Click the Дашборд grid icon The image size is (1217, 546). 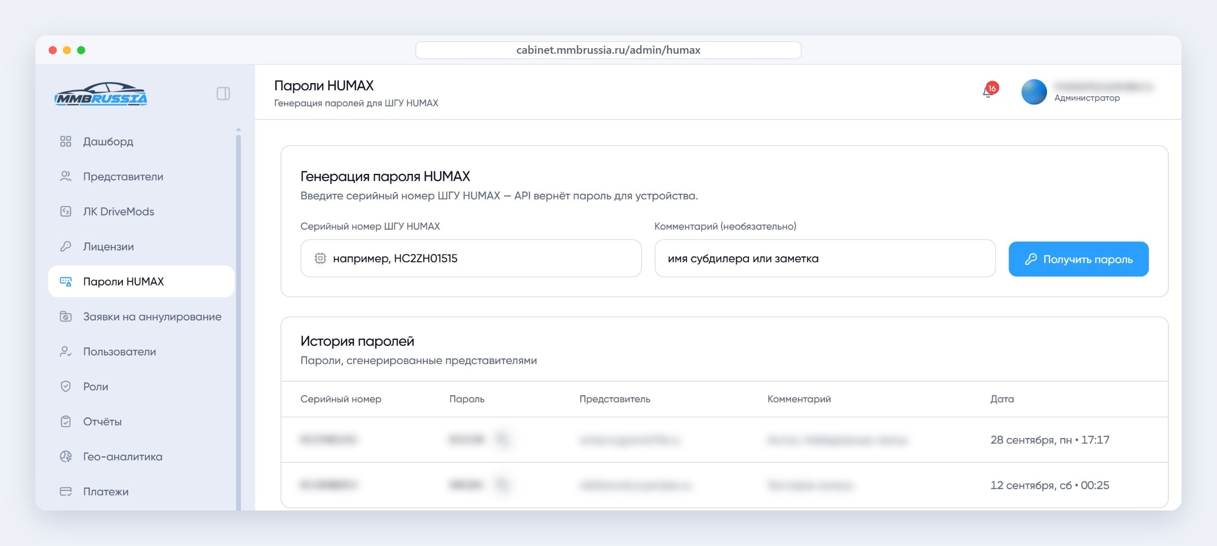65,141
